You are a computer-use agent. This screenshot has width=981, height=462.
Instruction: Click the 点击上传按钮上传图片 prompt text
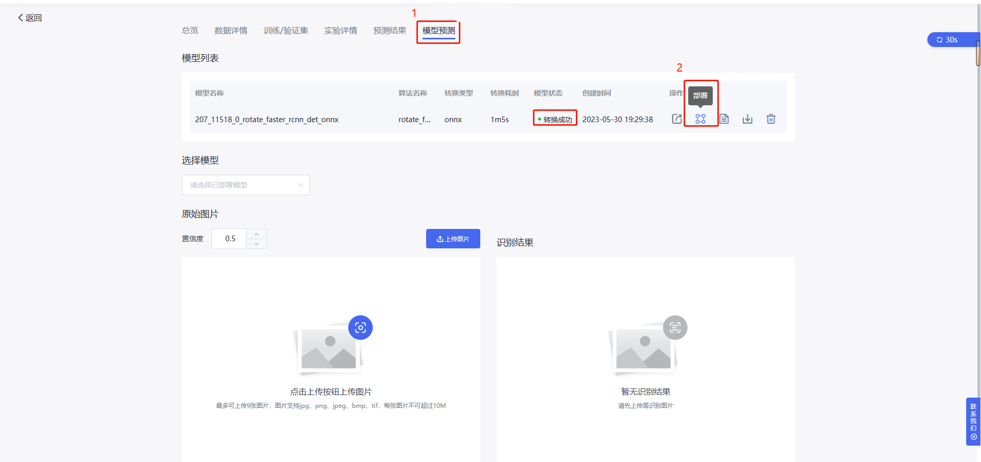331,392
